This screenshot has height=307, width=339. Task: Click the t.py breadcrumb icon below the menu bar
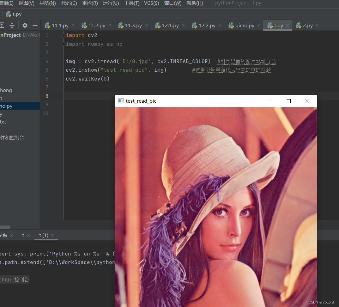[9, 14]
